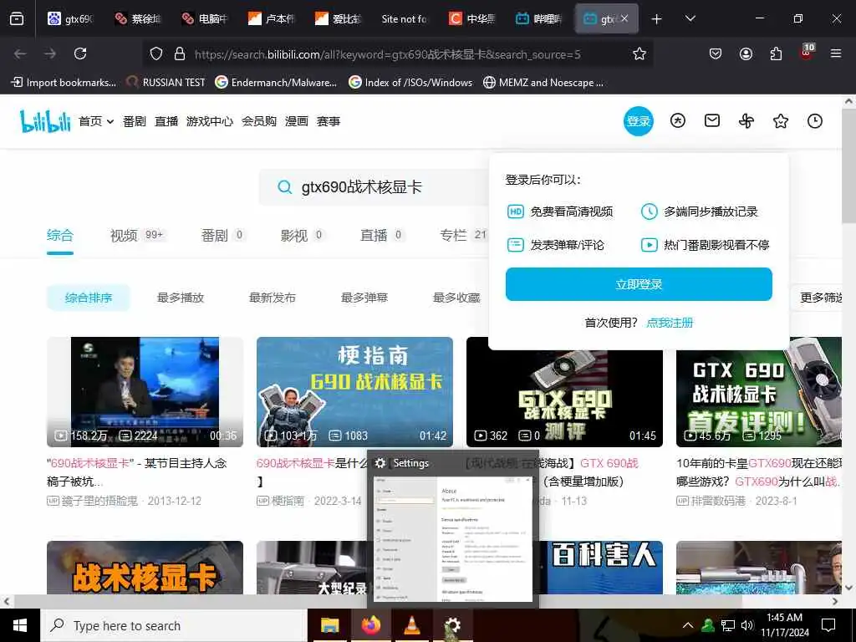Open the favorites star icon in bilibili header
The height and width of the screenshot is (642, 856).
pos(781,120)
